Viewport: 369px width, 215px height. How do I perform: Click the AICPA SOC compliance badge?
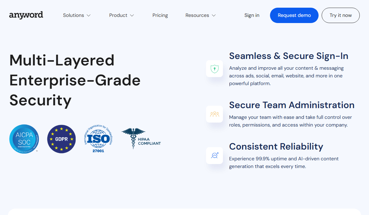coord(24,139)
